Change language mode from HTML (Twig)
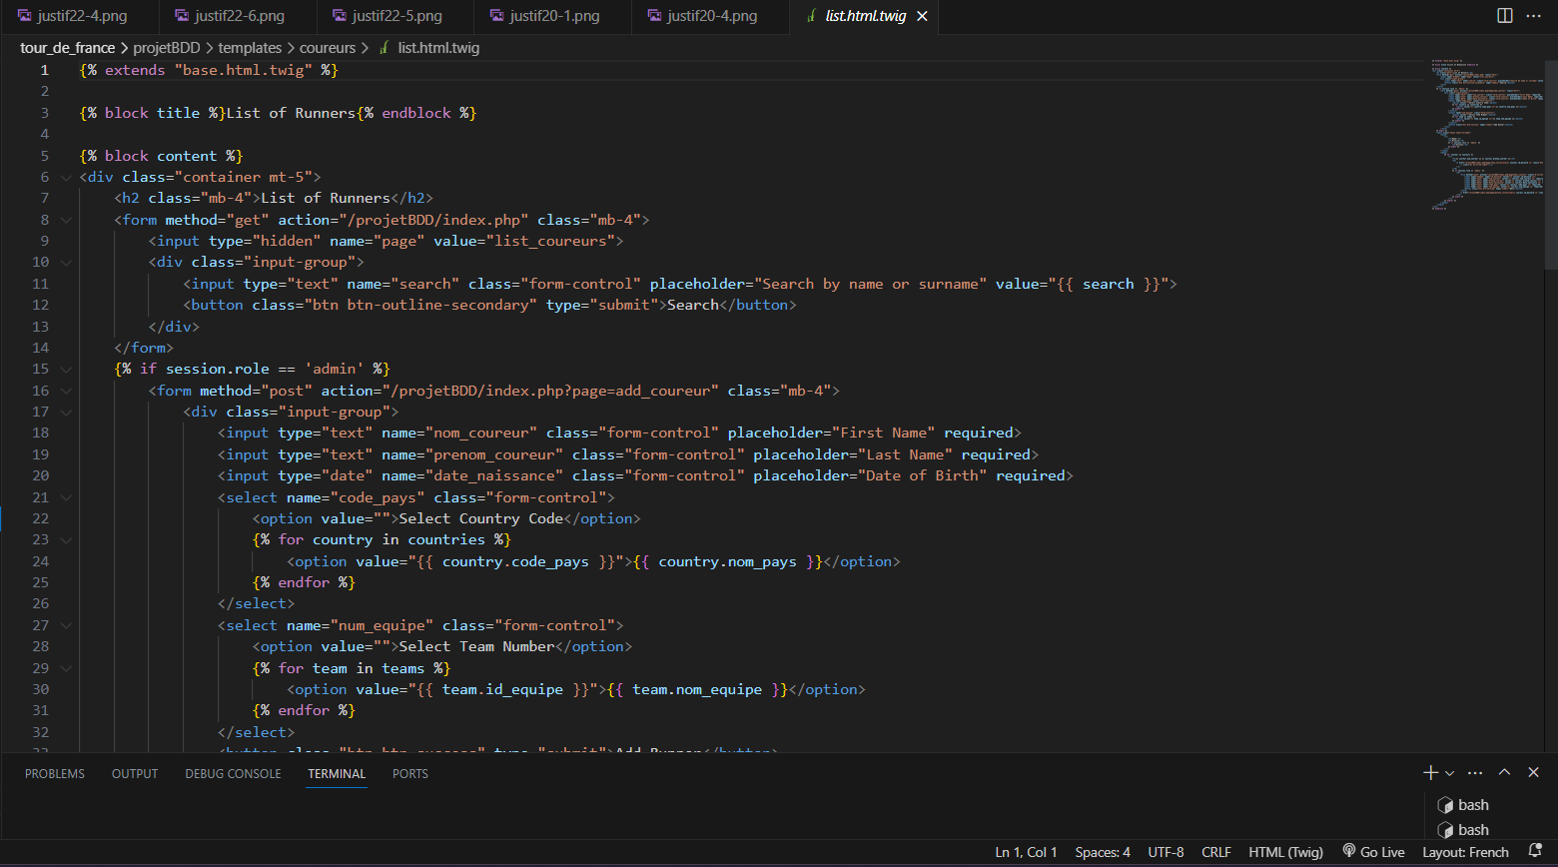Screen dimensions: 1558x867 [x=1285, y=852]
